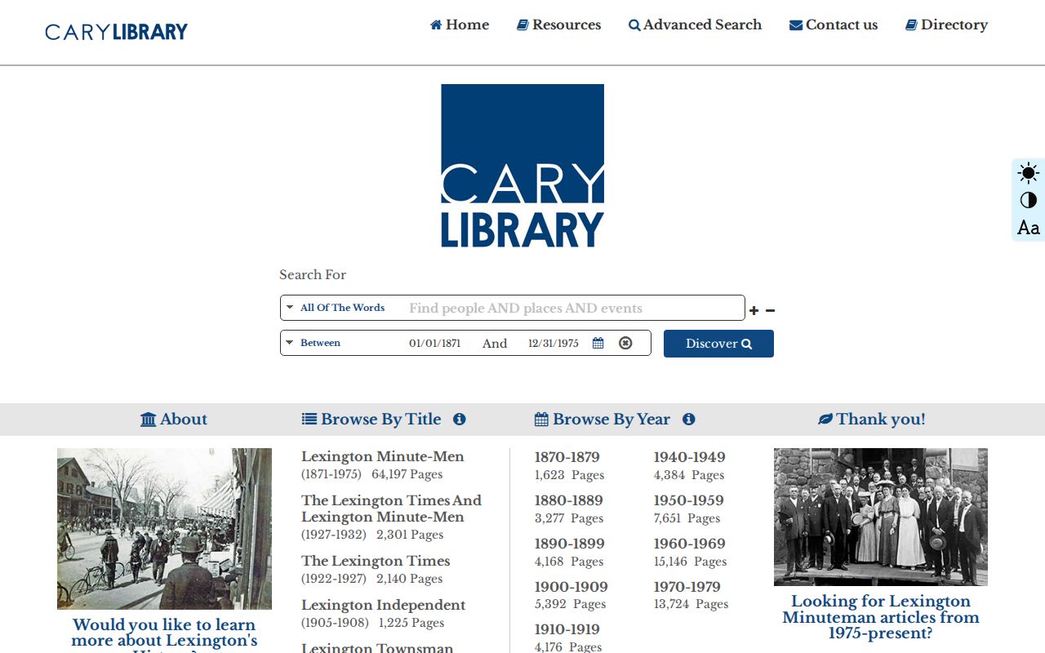
Task: Toggle the brightness sun icon
Action: point(1029,173)
